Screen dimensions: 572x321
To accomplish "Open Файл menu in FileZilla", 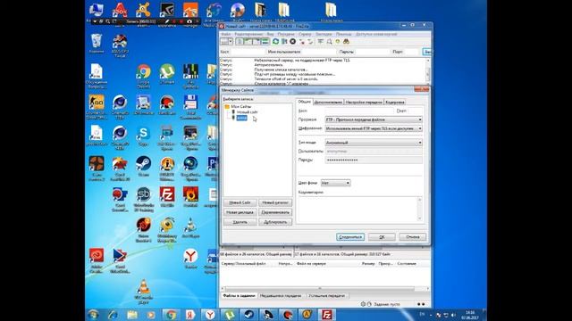I will (x=225, y=34).
